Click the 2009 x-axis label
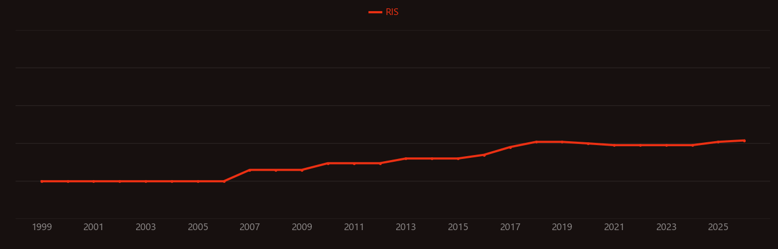Image resolution: width=778 pixels, height=249 pixels. pyautogui.click(x=302, y=227)
